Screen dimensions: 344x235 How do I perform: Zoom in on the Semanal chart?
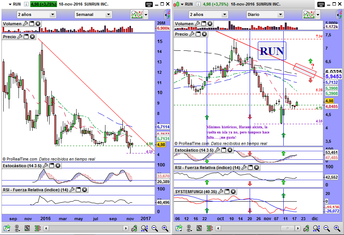165,228
